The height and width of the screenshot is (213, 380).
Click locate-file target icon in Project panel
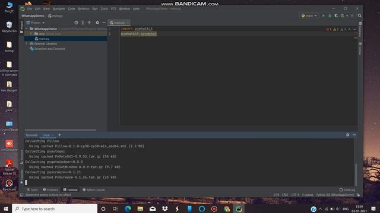pos(76,22)
